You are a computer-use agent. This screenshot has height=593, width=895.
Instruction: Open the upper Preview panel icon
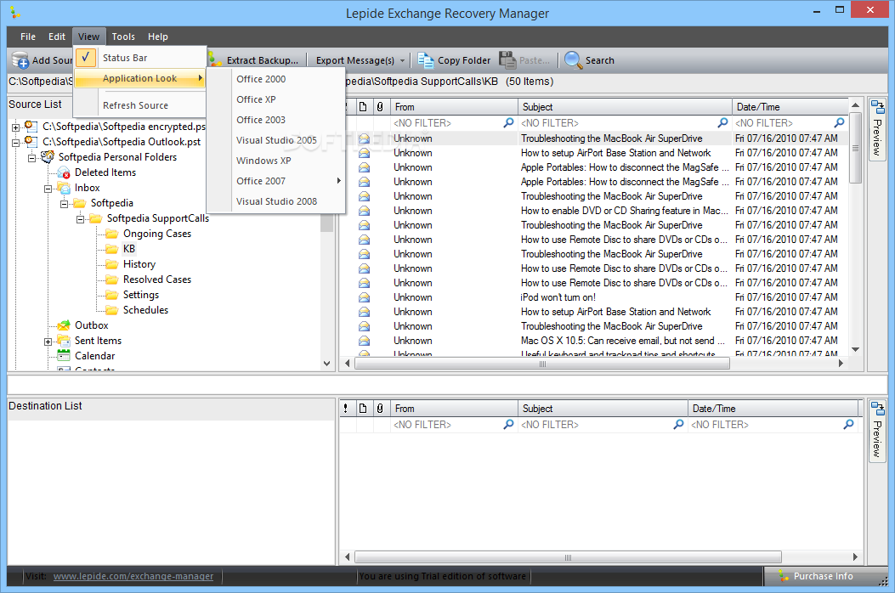tap(877, 107)
